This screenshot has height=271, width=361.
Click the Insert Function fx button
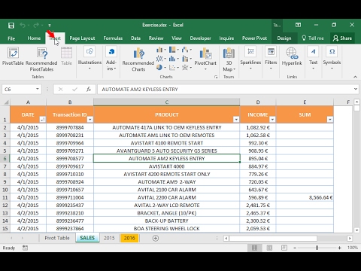[89, 89]
